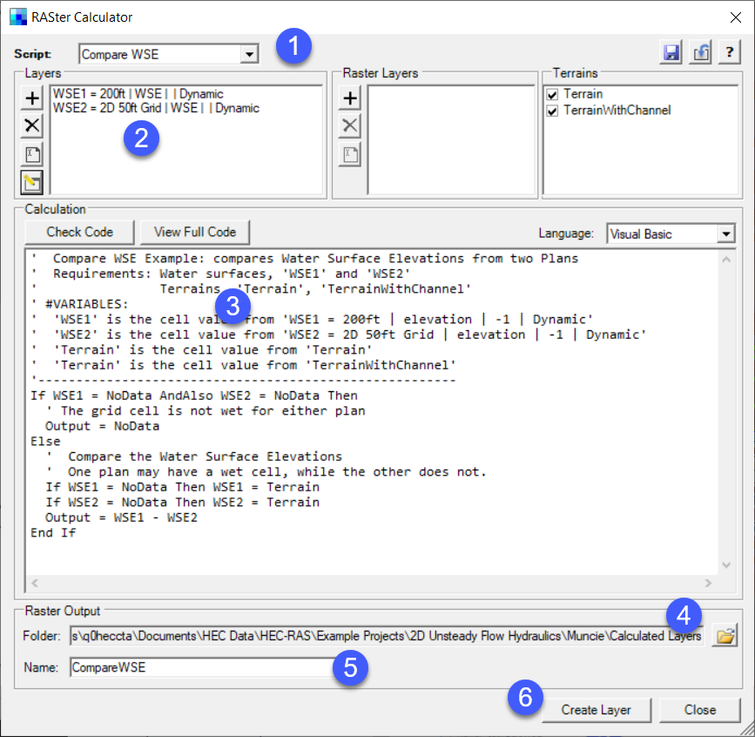Click the Close button at the bottom

tap(699, 710)
